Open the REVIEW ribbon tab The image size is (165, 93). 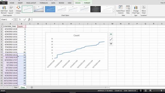coord(61,3)
